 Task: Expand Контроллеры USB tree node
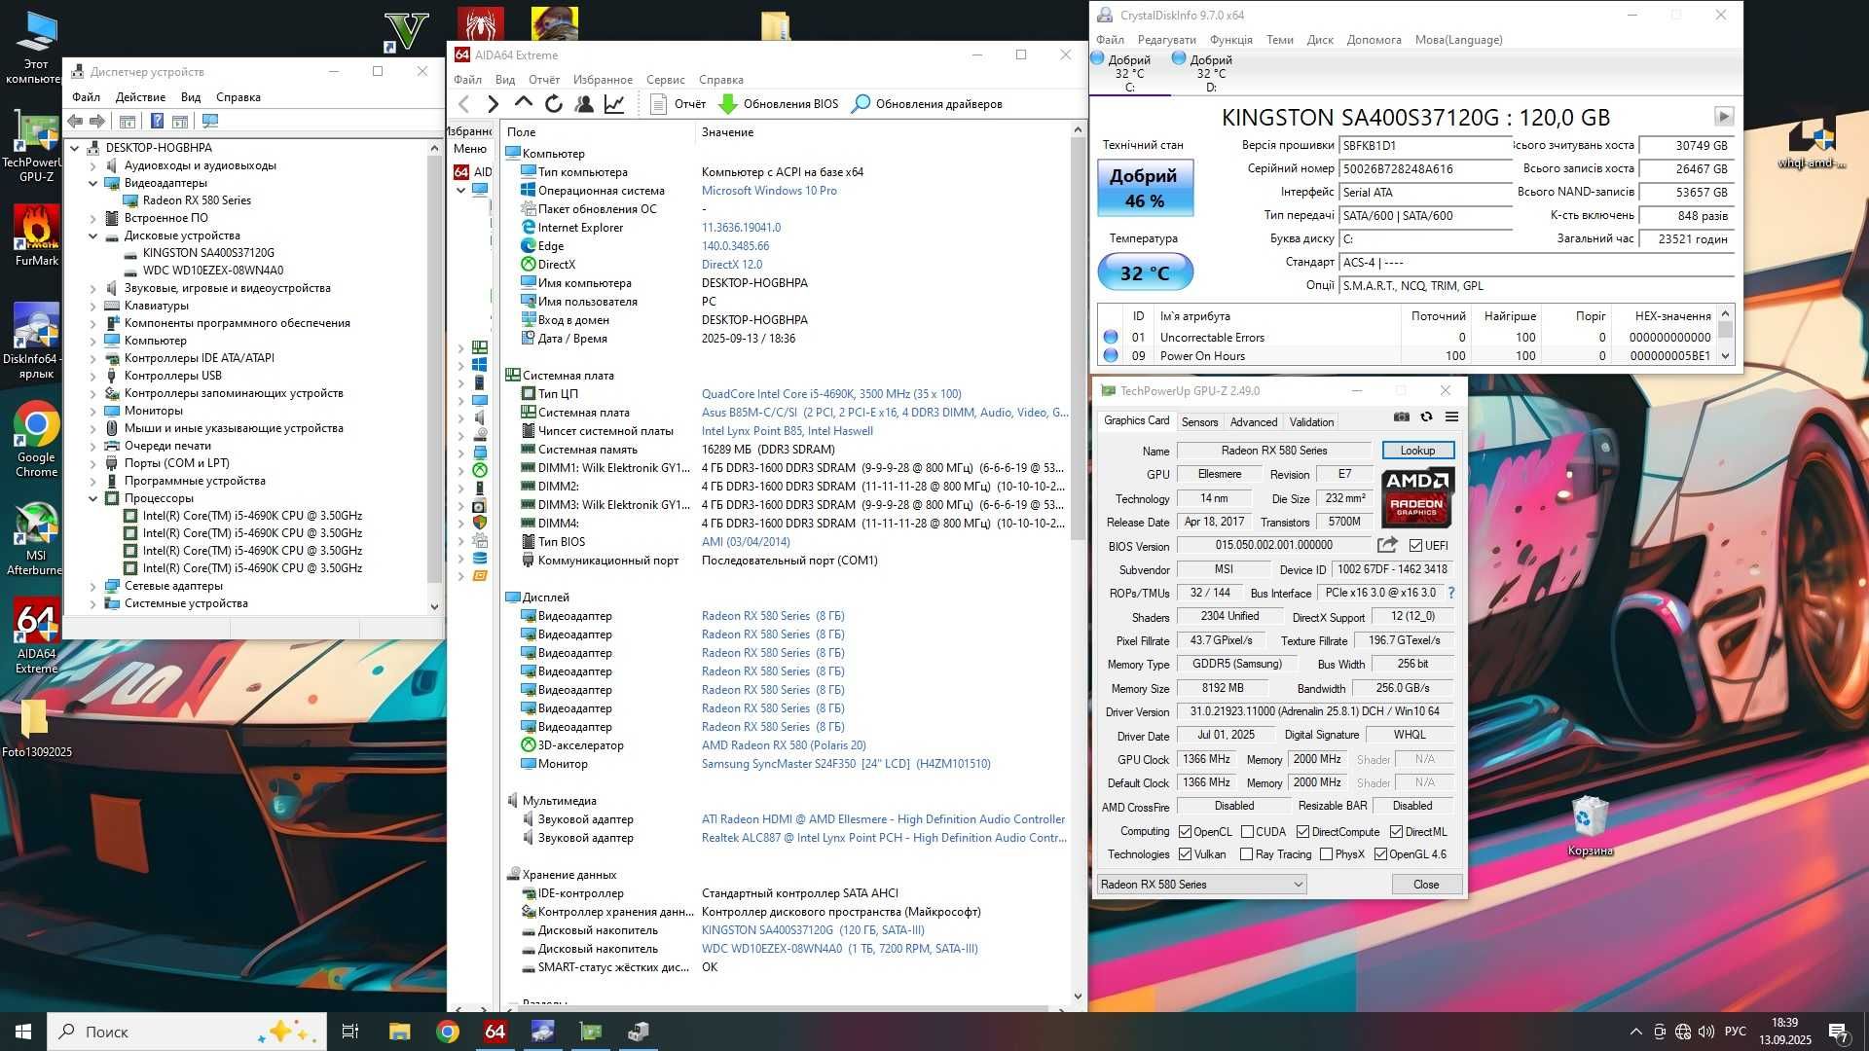pyautogui.click(x=93, y=376)
